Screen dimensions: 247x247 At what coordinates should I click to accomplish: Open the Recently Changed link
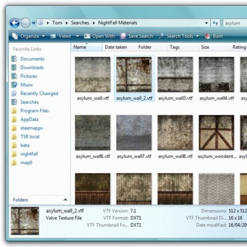39,93
